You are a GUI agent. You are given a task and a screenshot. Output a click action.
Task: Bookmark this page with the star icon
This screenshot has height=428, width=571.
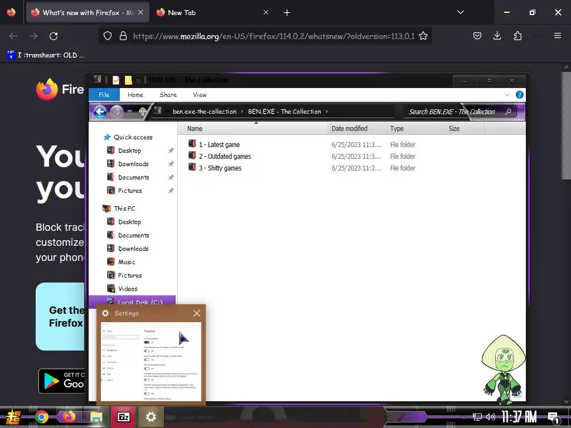pos(423,36)
